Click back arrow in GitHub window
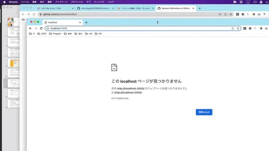 pos(23,14)
